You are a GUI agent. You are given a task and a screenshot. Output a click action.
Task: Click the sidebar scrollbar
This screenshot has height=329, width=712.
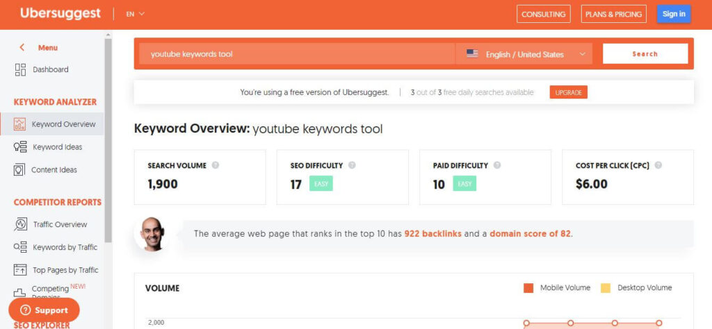(x=108, y=140)
